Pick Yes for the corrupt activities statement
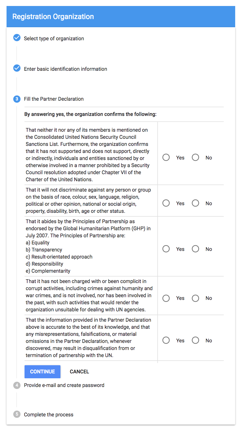This screenshot has height=430, width=239. [x=166, y=298]
